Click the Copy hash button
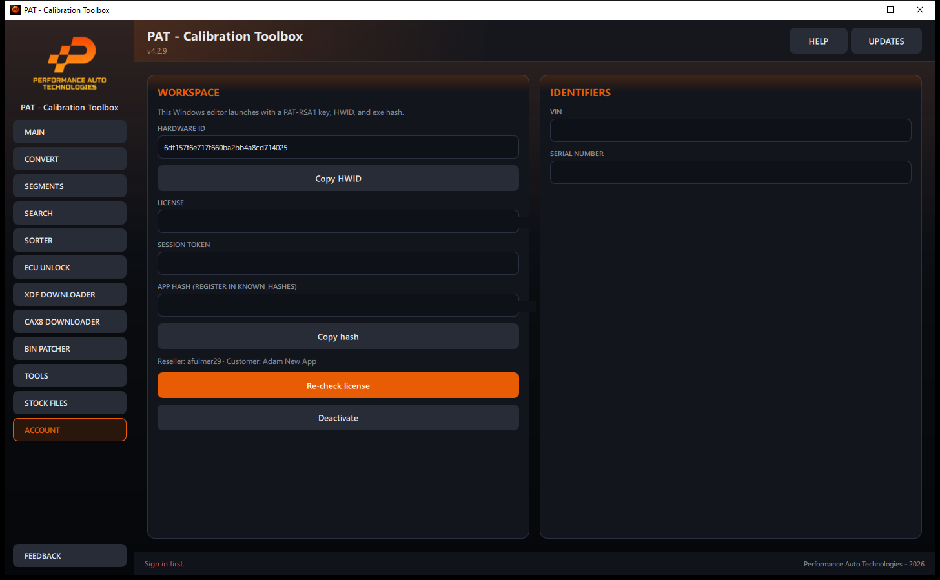940x580 pixels. [338, 336]
